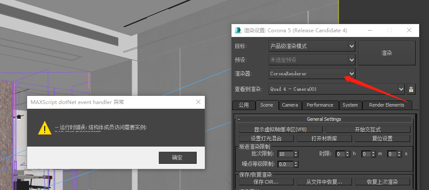Click the 批次限制 spinner arrows
429x190 pixels.
(296, 154)
